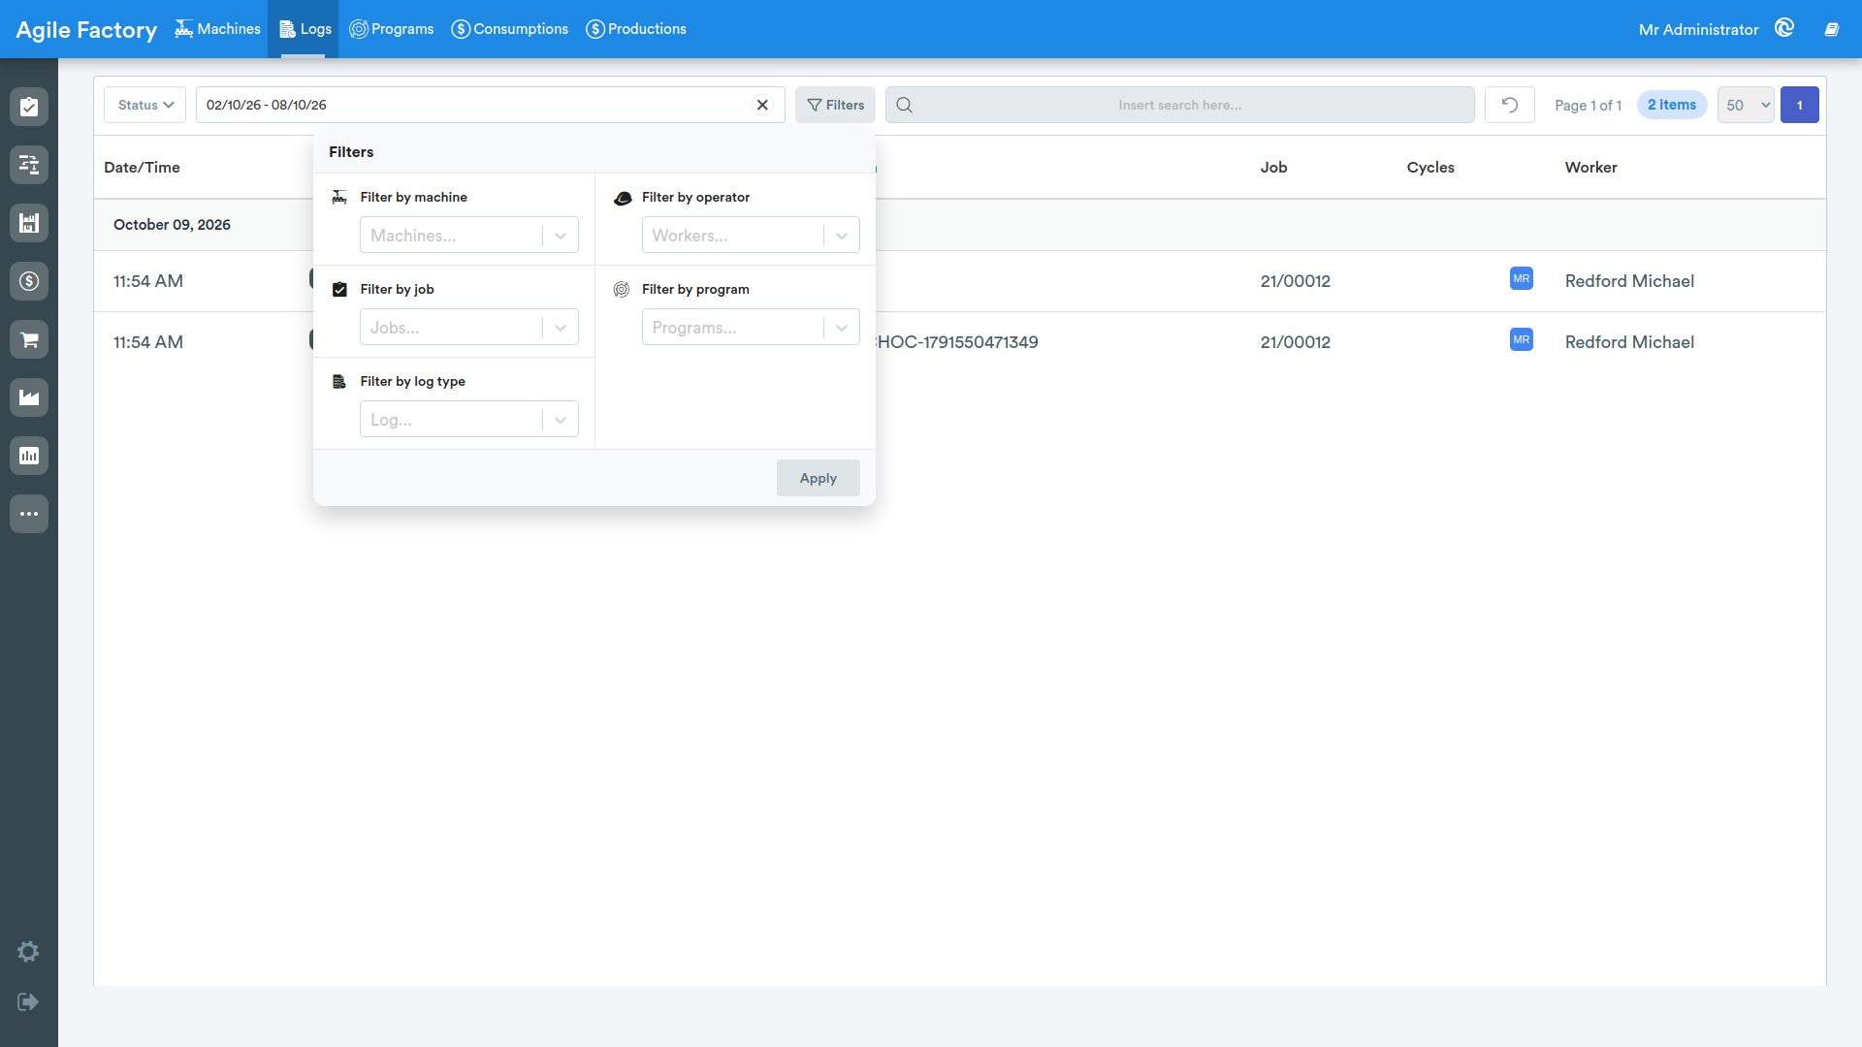Toggle the Filters button

point(836,105)
